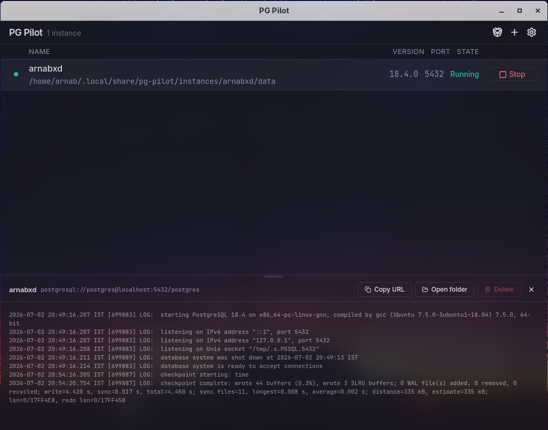Open the PostgreSQL versions package icon
This screenshot has width=548, height=430.
[x=497, y=33]
